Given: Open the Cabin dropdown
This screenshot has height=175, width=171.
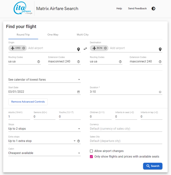Looking at the screenshot, I should coord(44,153).
